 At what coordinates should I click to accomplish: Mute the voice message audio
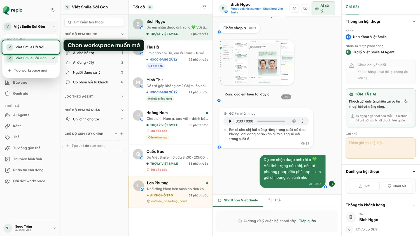(293, 121)
